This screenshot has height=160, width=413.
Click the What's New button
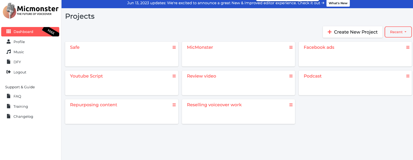[338, 3]
